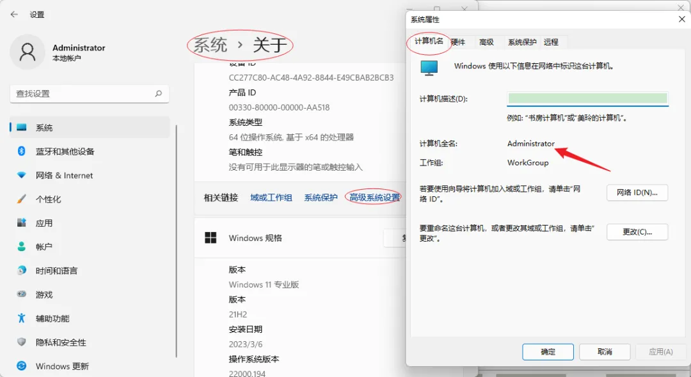
Task: Click the Windows Update sync icon
Action: (21, 365)
